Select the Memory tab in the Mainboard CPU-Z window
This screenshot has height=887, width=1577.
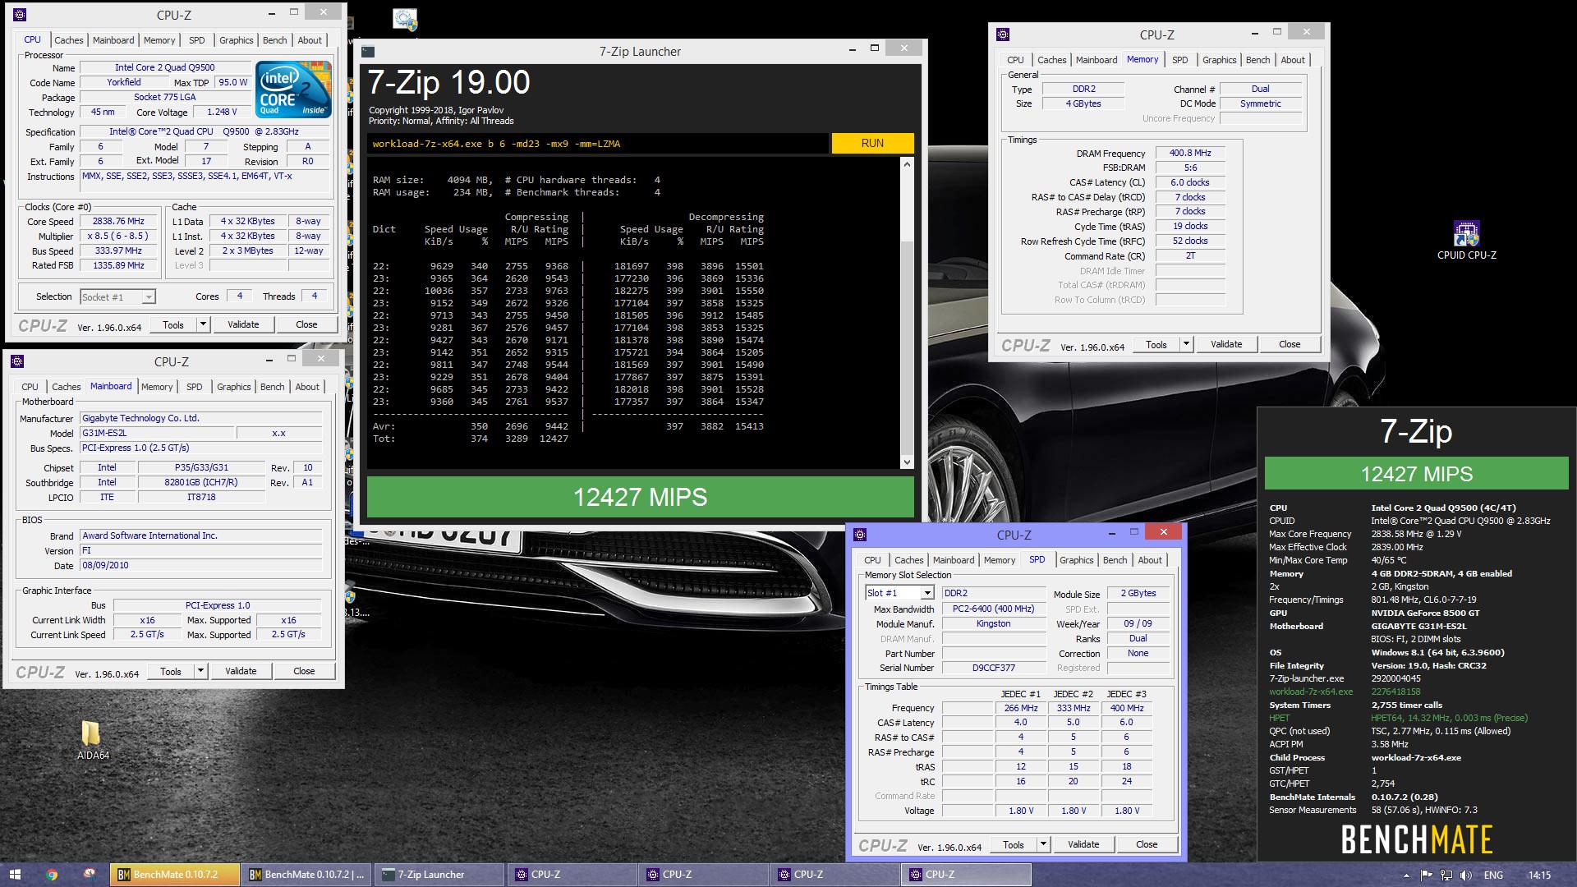tap(157, 387)
